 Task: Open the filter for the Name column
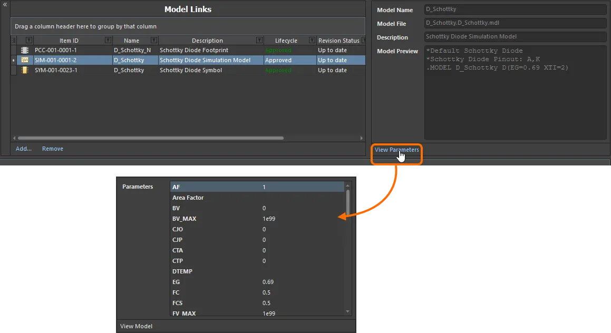[x=153, y=41]
